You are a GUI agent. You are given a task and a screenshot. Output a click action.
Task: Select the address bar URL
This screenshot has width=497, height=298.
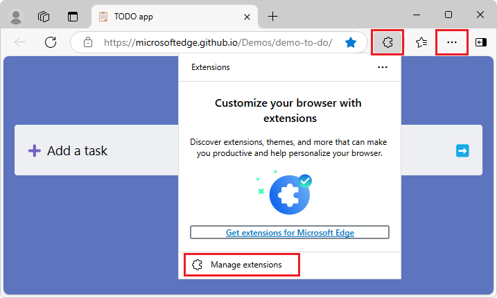pyautogui.click(x=218, y=42)
